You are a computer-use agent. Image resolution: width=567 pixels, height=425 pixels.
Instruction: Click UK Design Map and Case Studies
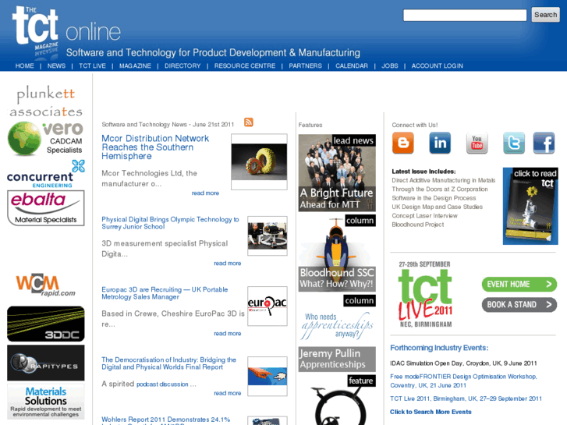pos(437,207)
